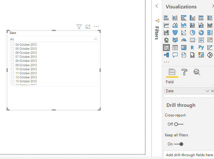Select the Donut chart visualization

point(201,32)
